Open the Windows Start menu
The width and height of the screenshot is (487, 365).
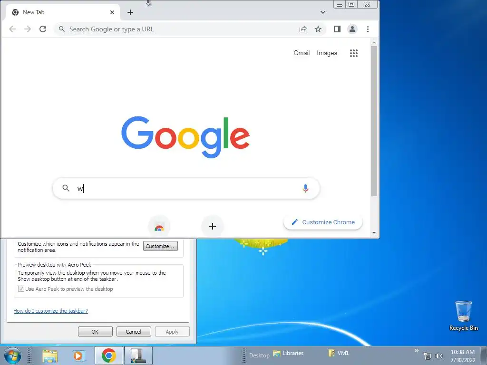(13, 355)
